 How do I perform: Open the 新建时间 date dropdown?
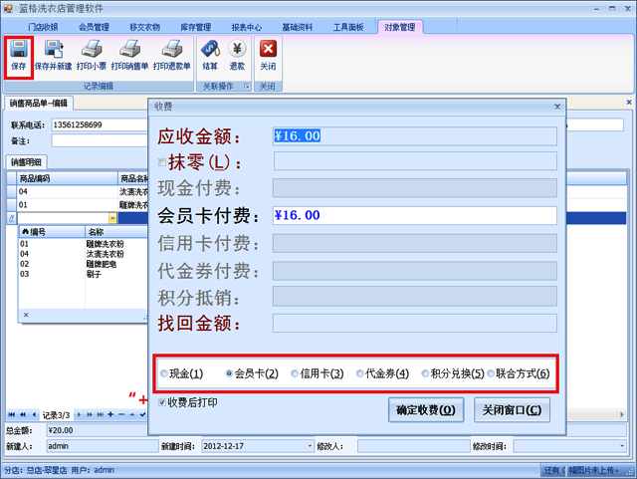310,446
